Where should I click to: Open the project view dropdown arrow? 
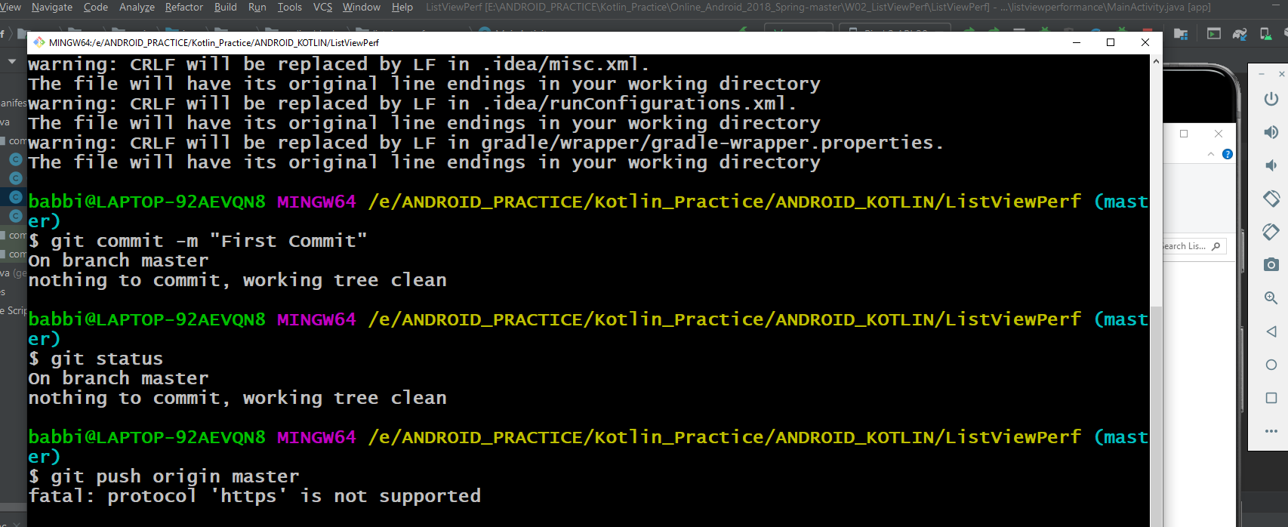click(x=12, y=61)
